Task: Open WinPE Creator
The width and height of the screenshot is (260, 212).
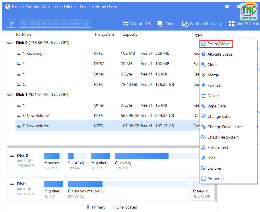Action: (x=244, y=24)
